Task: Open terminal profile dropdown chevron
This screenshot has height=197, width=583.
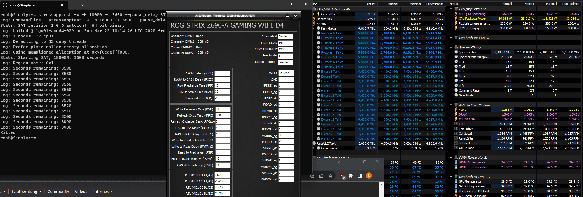Action: coord(82,5)
